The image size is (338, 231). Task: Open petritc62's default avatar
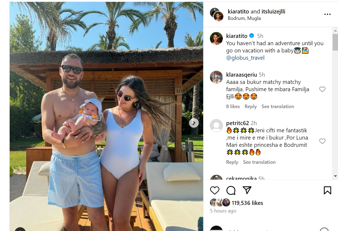pyautogui.click(x=216, y=126)
